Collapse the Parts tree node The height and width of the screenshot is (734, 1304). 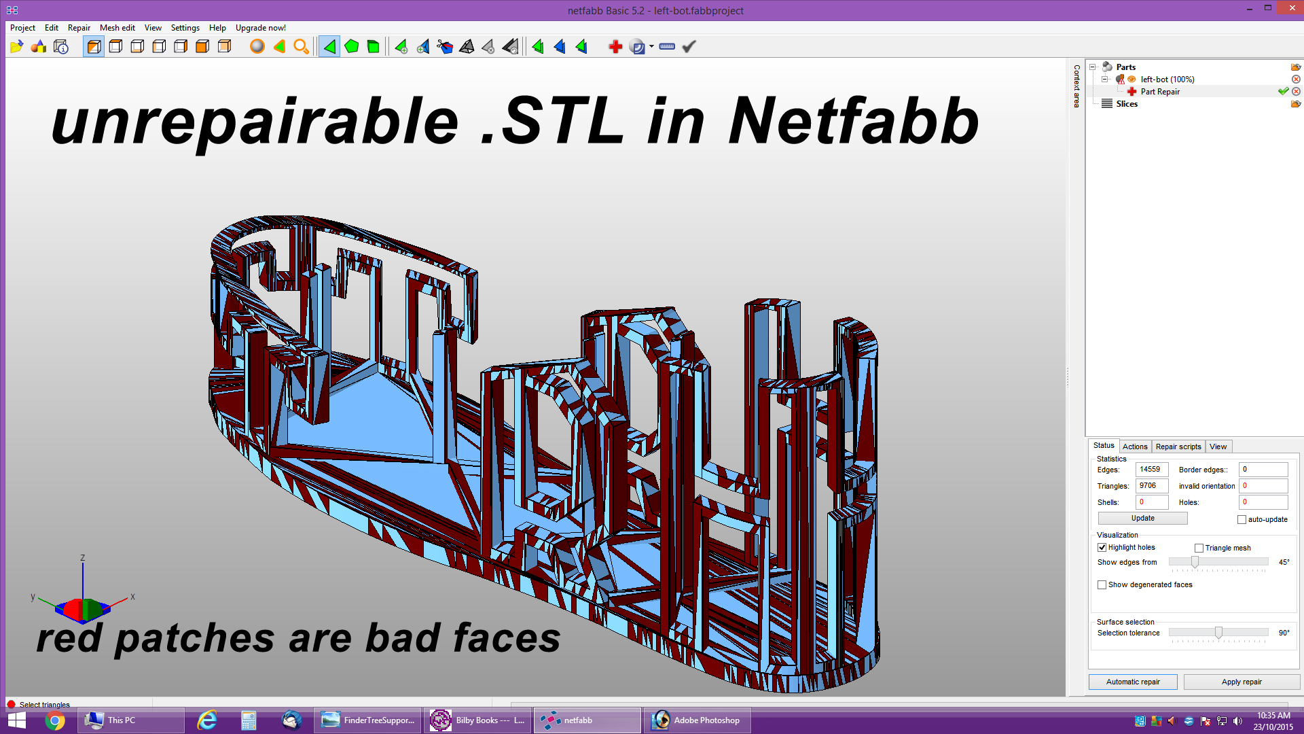[x=1093, y=67]
